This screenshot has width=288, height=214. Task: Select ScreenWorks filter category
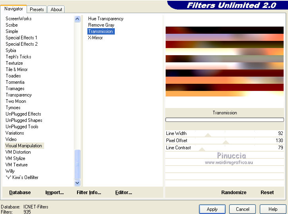click(x=19, y=19)
